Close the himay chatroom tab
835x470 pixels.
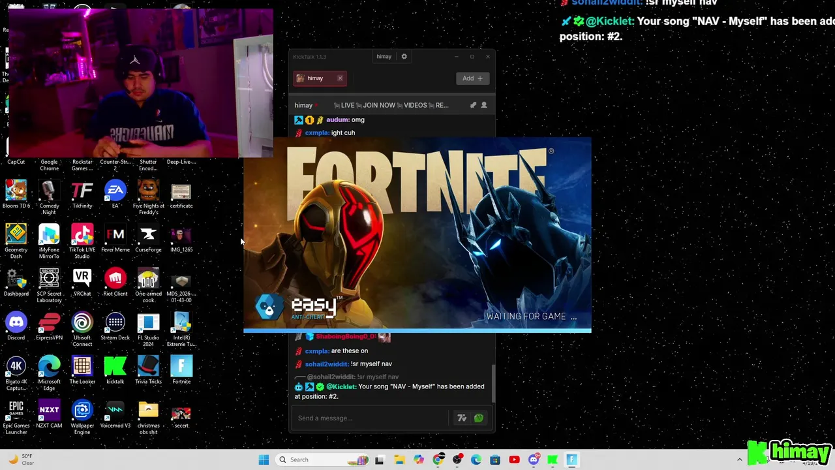[x=340, y=78]
